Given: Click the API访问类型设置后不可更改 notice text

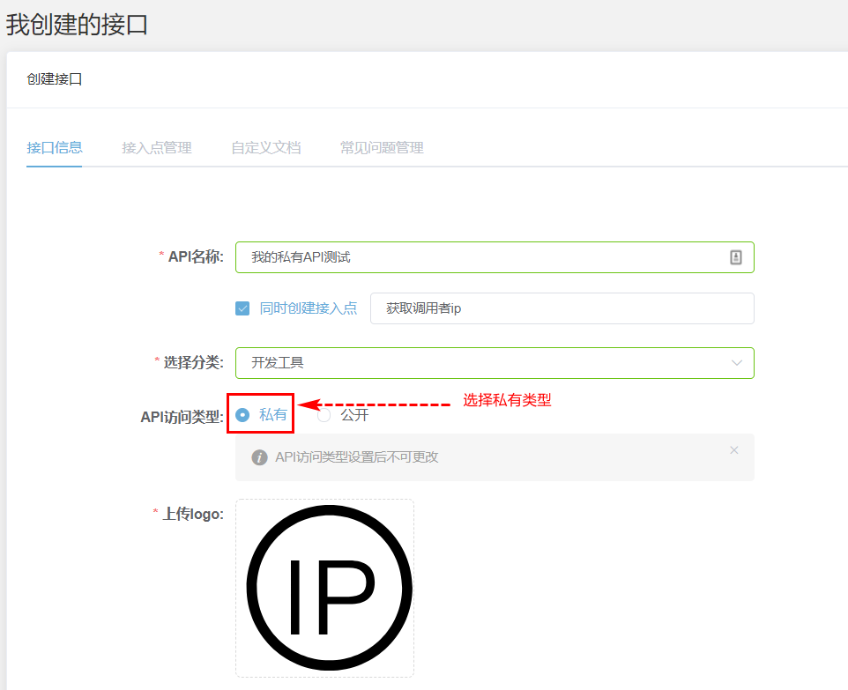Looking at the screenshot, I should tap(356, 457).
